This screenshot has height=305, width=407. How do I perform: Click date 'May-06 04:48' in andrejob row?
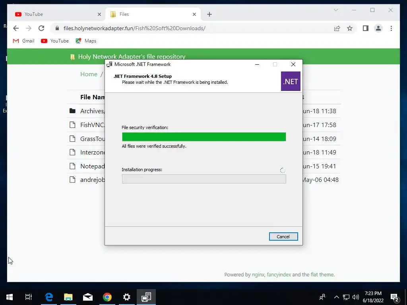pyautogui.click(x=321, y=180)
